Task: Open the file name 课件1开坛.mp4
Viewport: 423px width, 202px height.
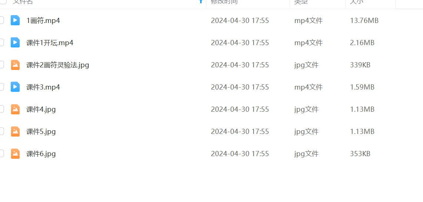Action: pyautogui.click(x=50, y=43)
